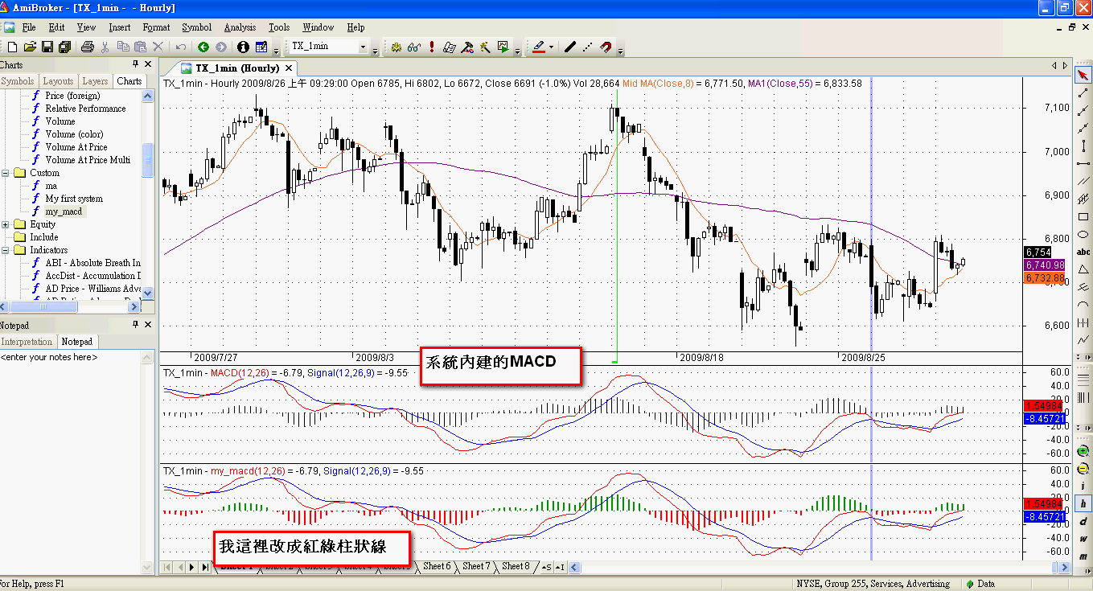Expand the Equity folder in tree
The image size is (1093, 591).
coord(6,224)
